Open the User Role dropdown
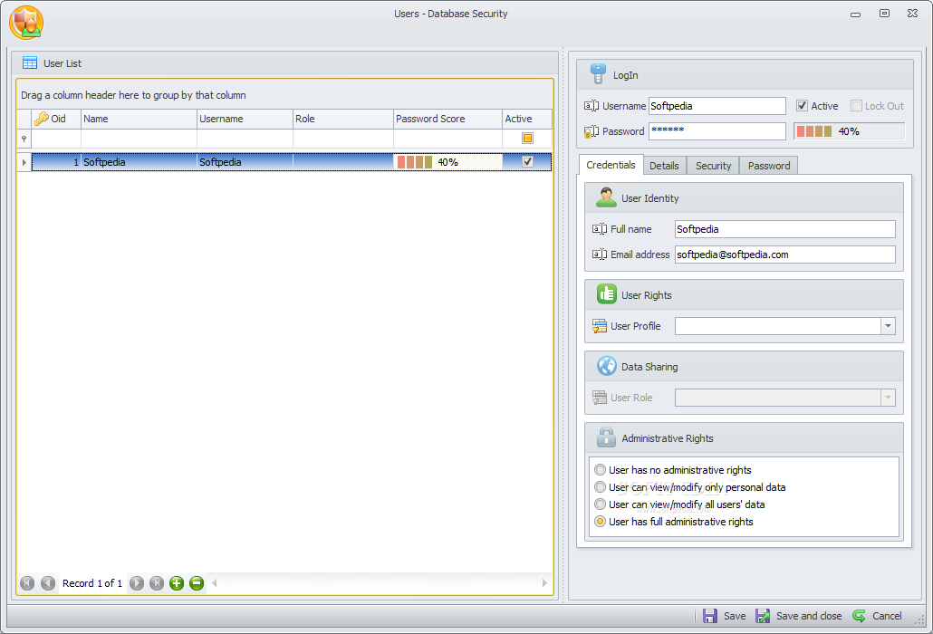This screenshot has height=634, width=933. coord(888,398)
